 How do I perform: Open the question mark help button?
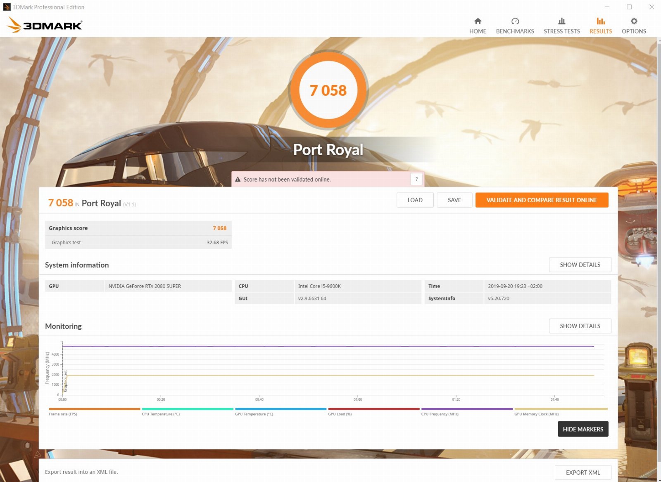[416, 179]
